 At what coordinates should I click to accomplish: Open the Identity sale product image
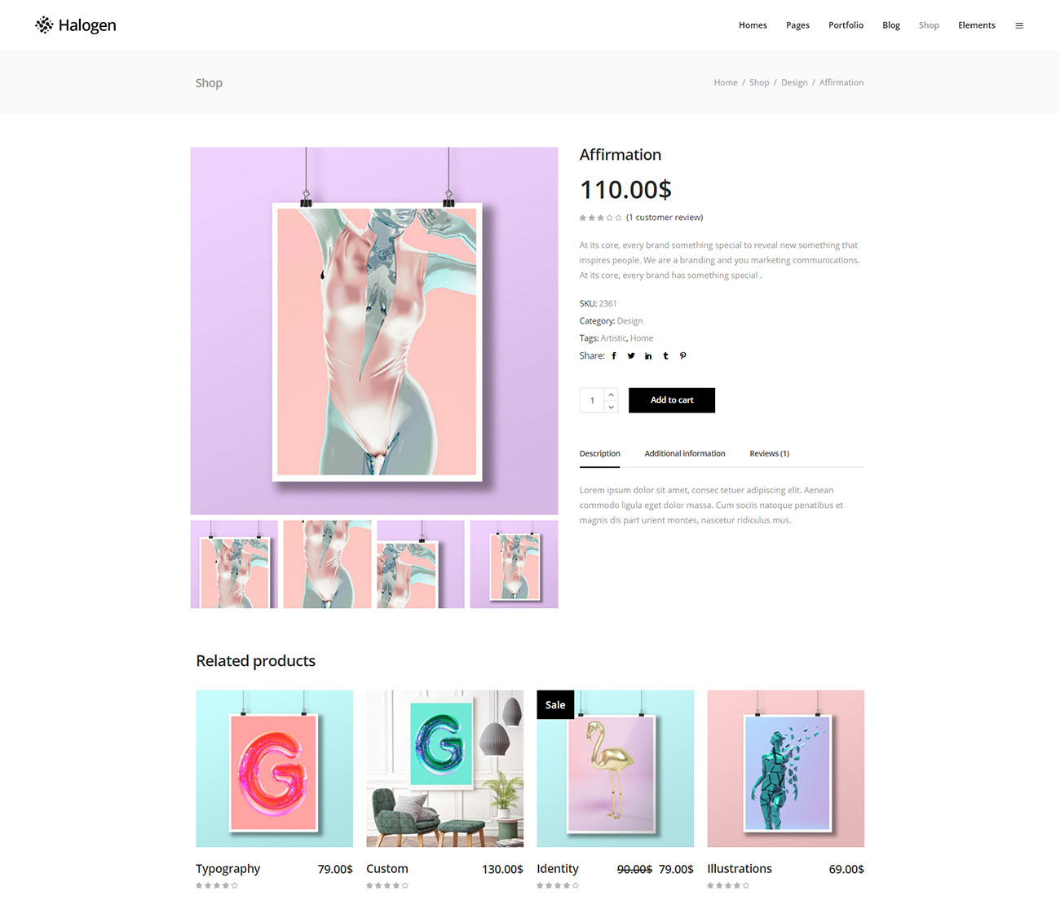615,769
